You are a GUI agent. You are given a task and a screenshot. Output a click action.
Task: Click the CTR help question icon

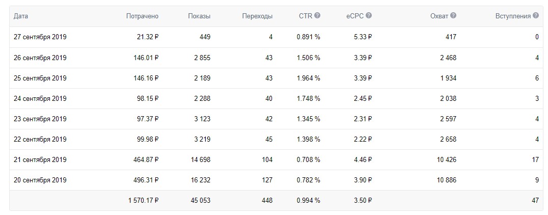(317, 16)
